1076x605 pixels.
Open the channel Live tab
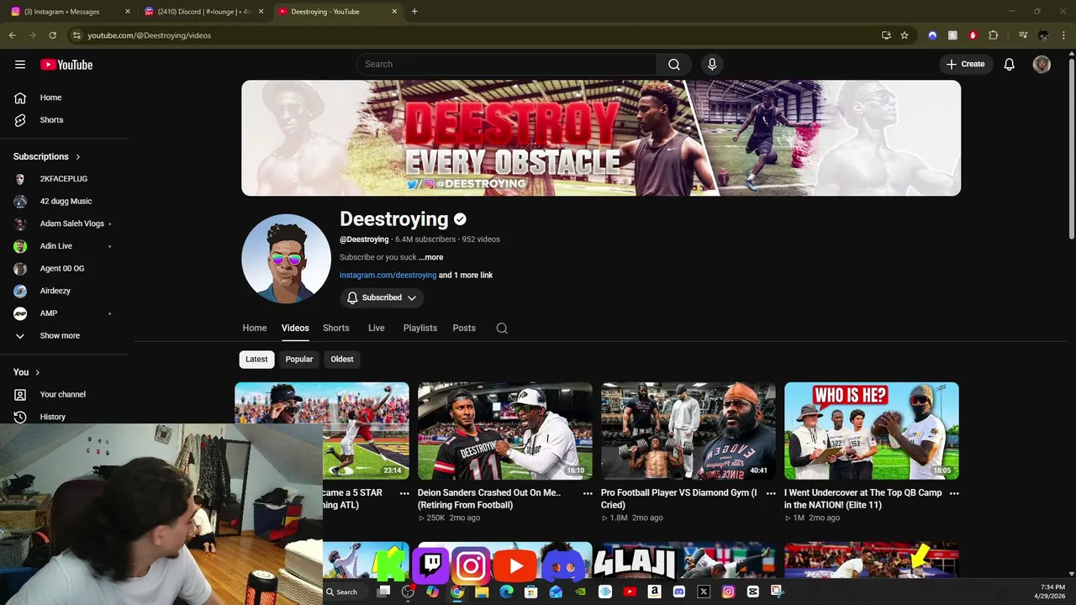[x=376, y=328]
